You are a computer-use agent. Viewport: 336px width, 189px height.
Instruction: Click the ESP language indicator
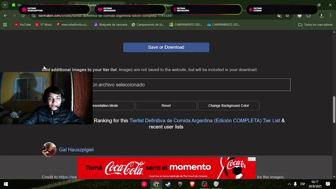coord(303,184)
